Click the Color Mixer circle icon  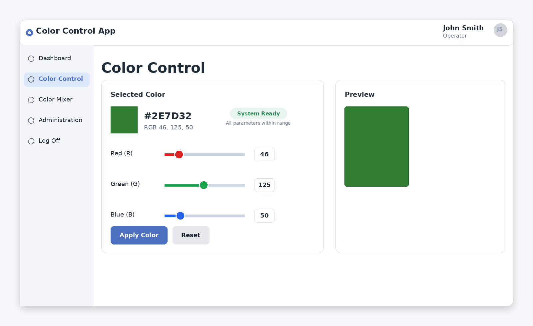[31, 100]
